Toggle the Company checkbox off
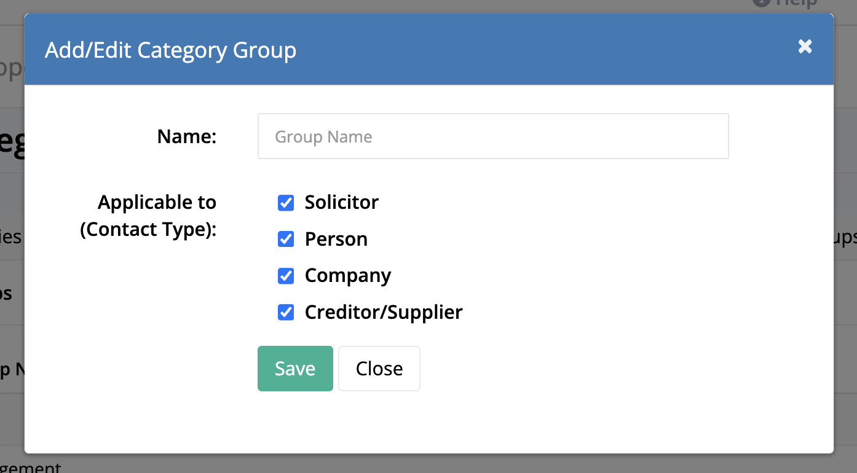 point(286,276)
